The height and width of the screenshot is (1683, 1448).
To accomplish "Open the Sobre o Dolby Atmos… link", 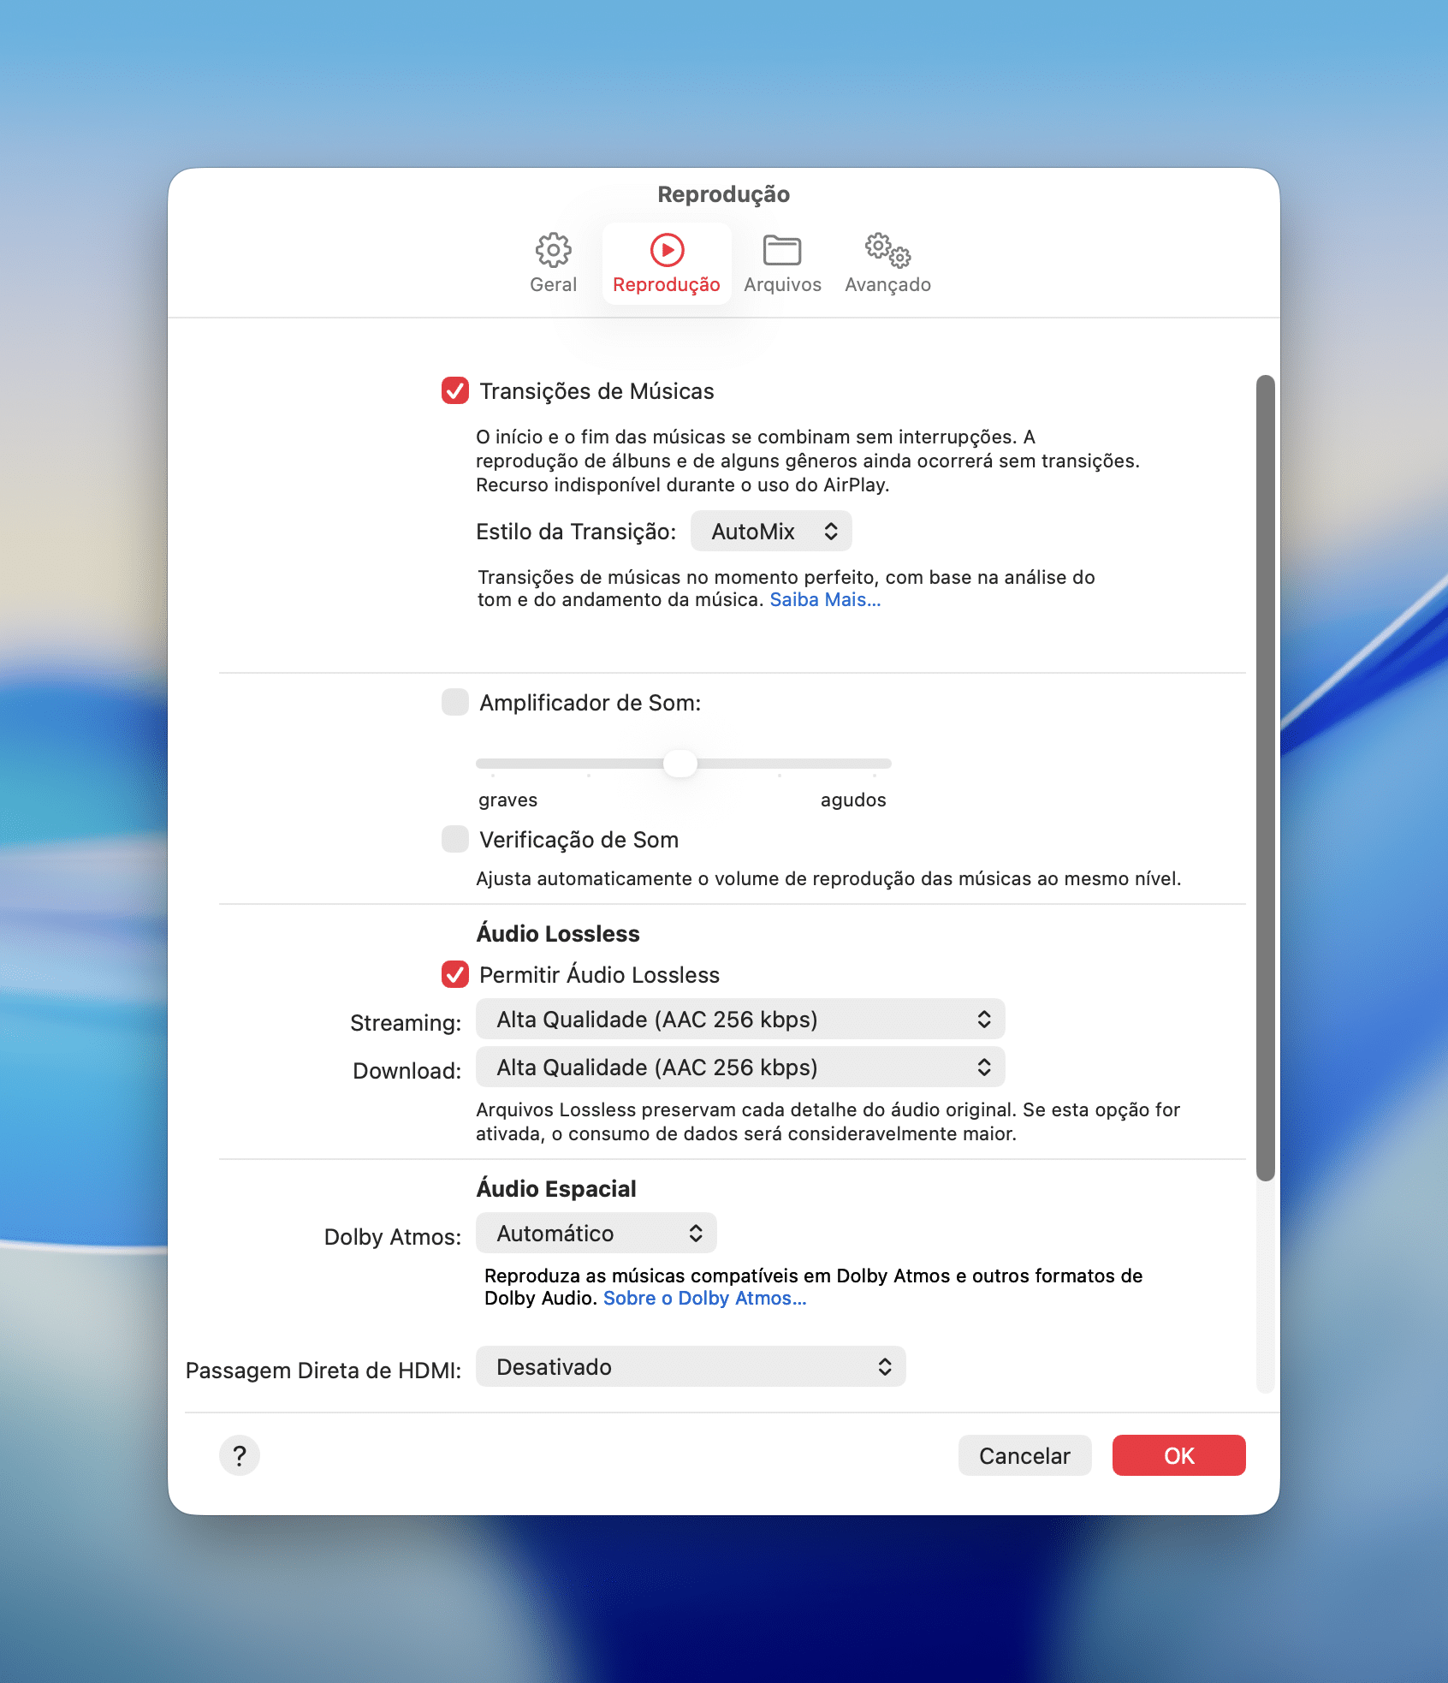I will coord(704,1299).
